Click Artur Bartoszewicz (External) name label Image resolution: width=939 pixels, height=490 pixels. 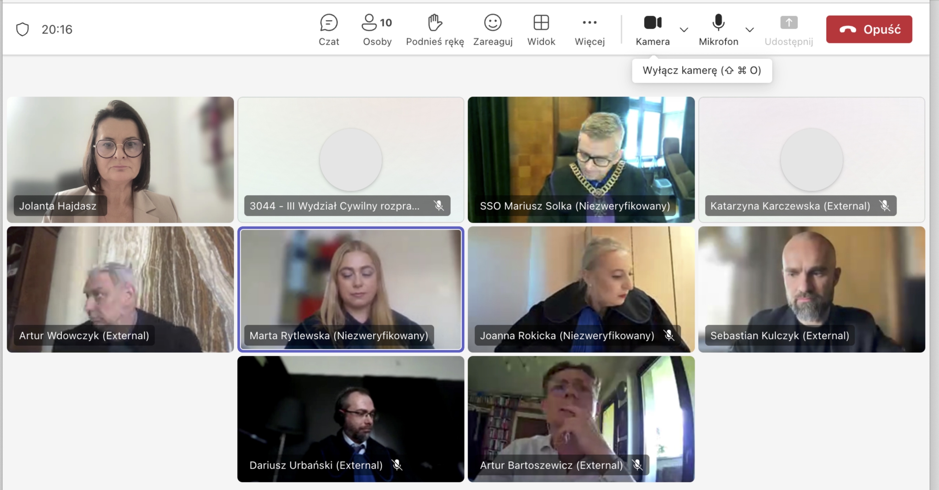point(551,465)
